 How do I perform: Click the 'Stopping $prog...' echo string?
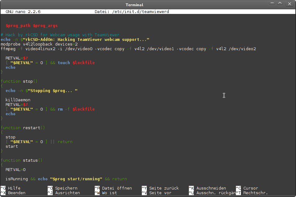point(53,91)
